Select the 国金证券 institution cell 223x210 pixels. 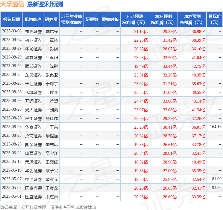[34, 145]
